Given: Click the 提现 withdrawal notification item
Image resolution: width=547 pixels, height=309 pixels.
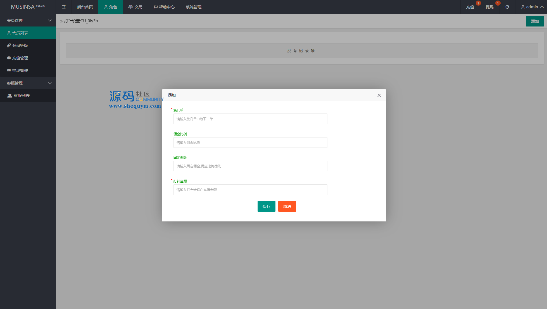Looking at the screenshot, I should click(x=489, y=7).
